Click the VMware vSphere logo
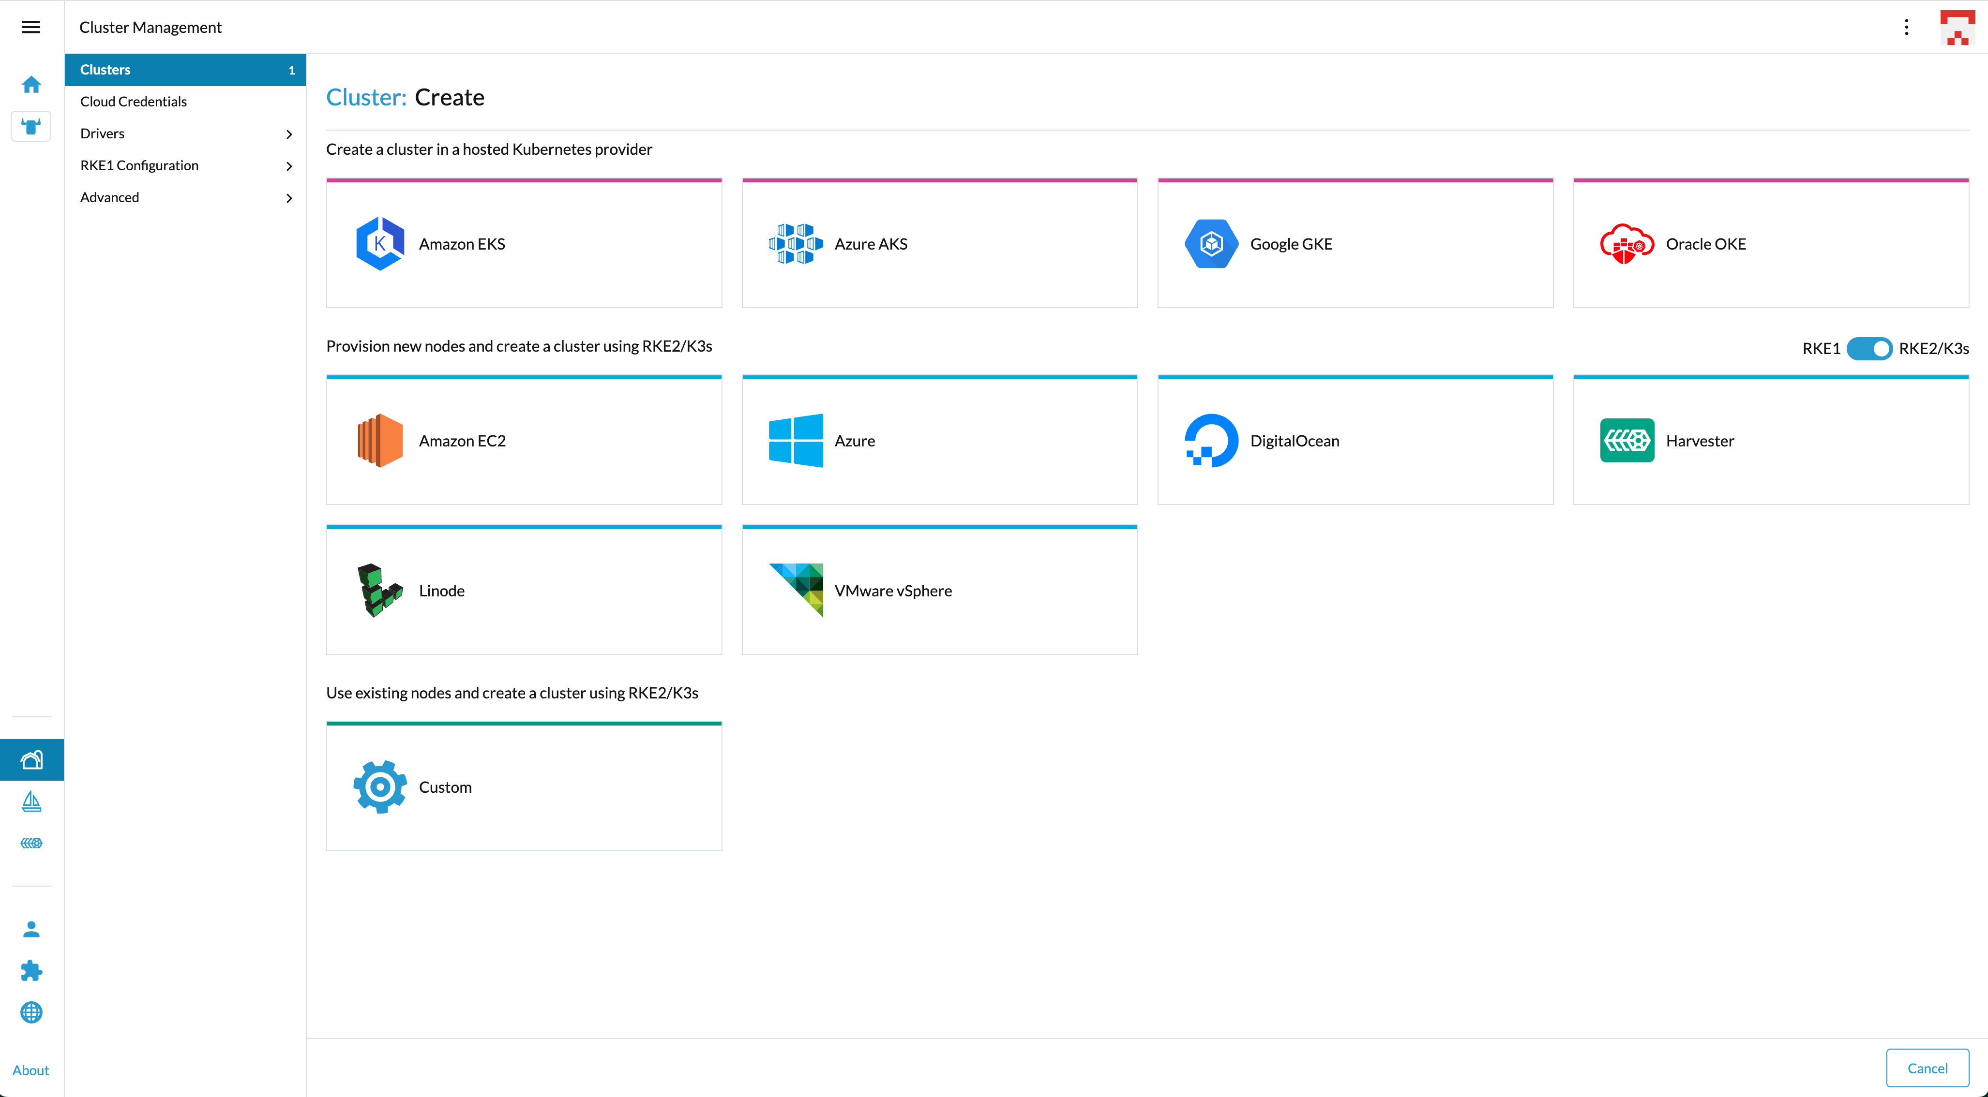 [x=796, y=591]
